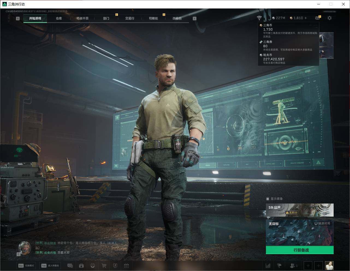The image size is (350, 271).
Task: Open the chat bubble icon
Action: [x=70, y=266]
